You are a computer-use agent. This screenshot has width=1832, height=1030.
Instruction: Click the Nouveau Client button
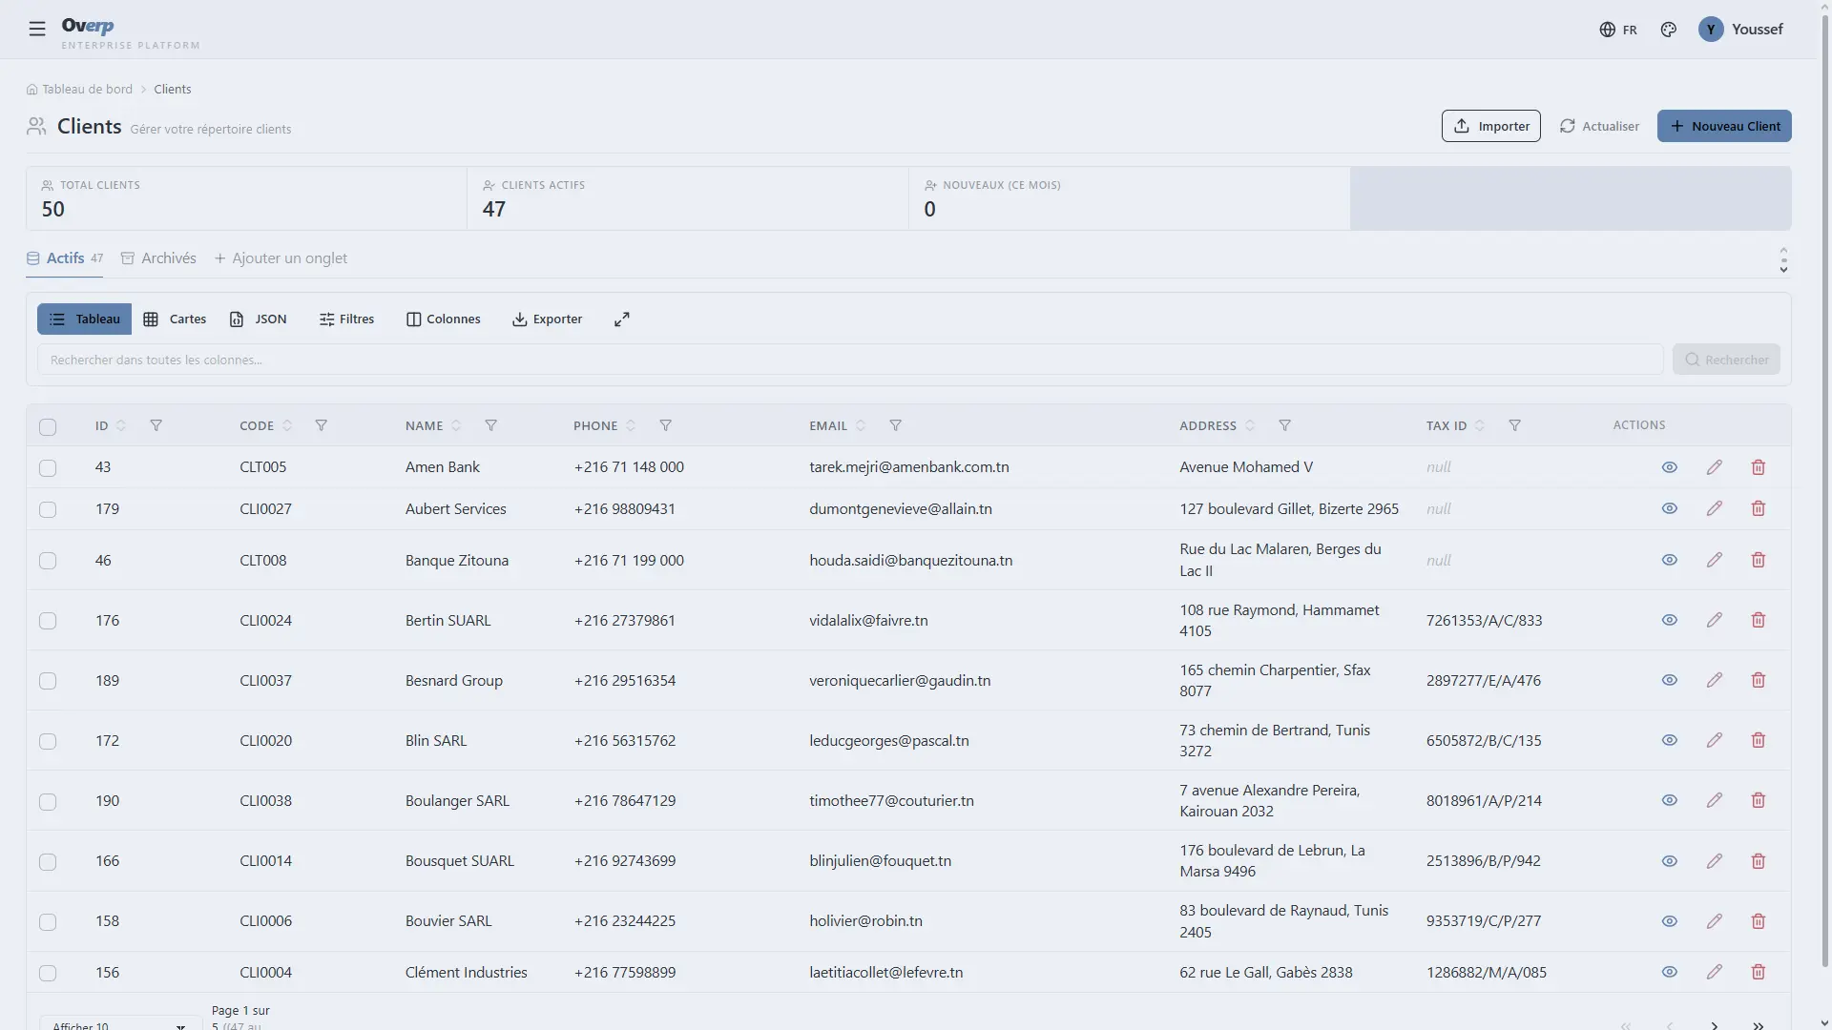(1724, 126)
